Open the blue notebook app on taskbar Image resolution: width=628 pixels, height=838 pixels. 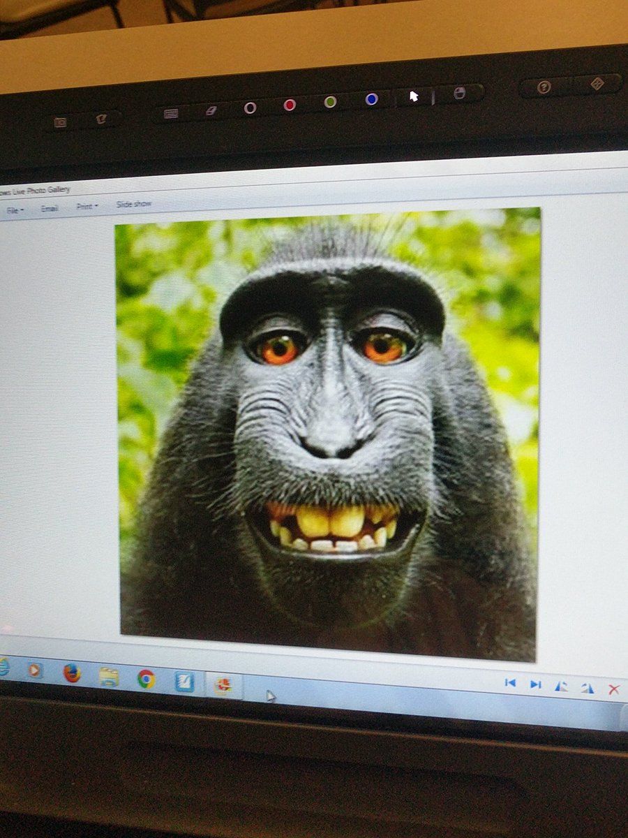tap(184, 682)
